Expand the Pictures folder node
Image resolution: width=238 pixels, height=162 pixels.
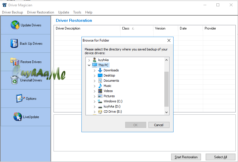pyautogui.click(x=95, y=96)
